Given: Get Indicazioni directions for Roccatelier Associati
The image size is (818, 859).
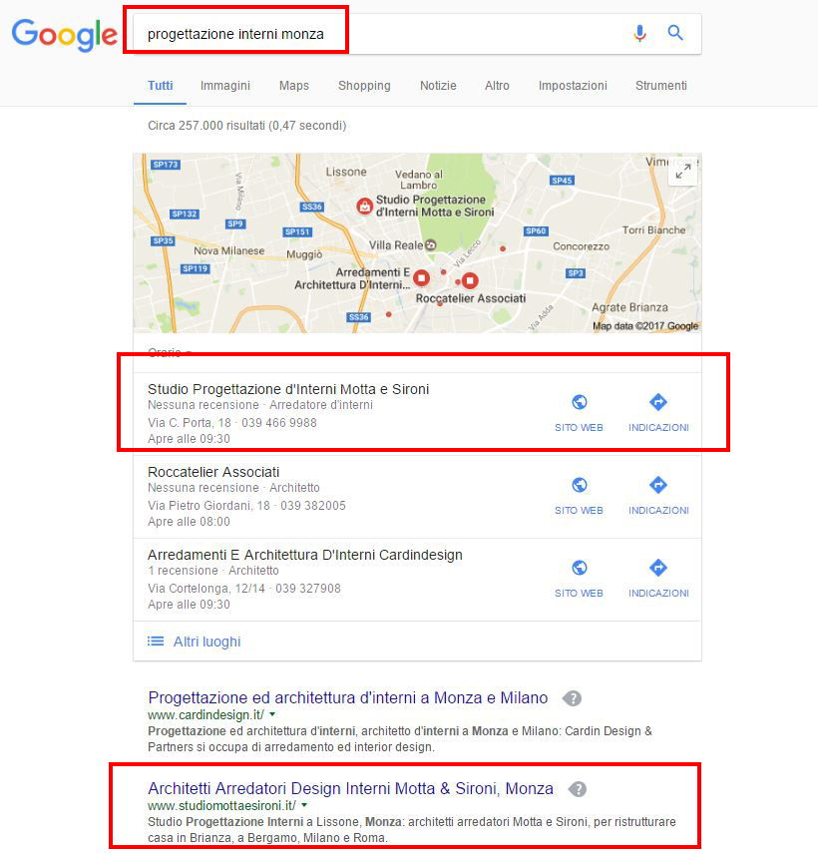Looking at the screenshot, I should point(658,485).
